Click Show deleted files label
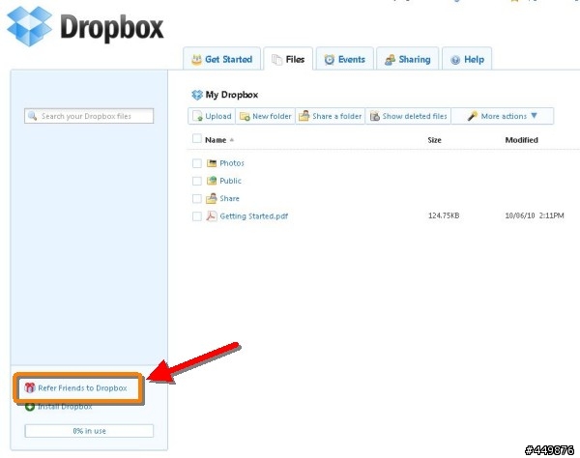The height and width of the screenshot is (458, 580). point(415,116)
